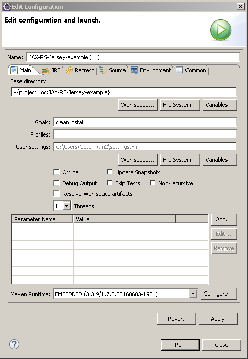
Task: Toggle the Debug Output checkbox
Action: click(56, 183)
